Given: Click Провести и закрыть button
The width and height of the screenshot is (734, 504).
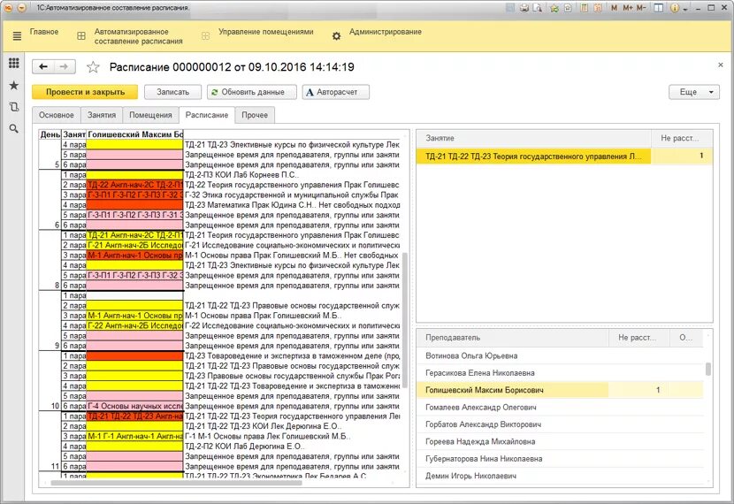Looking at the screenshot, I should click(85, 92).
